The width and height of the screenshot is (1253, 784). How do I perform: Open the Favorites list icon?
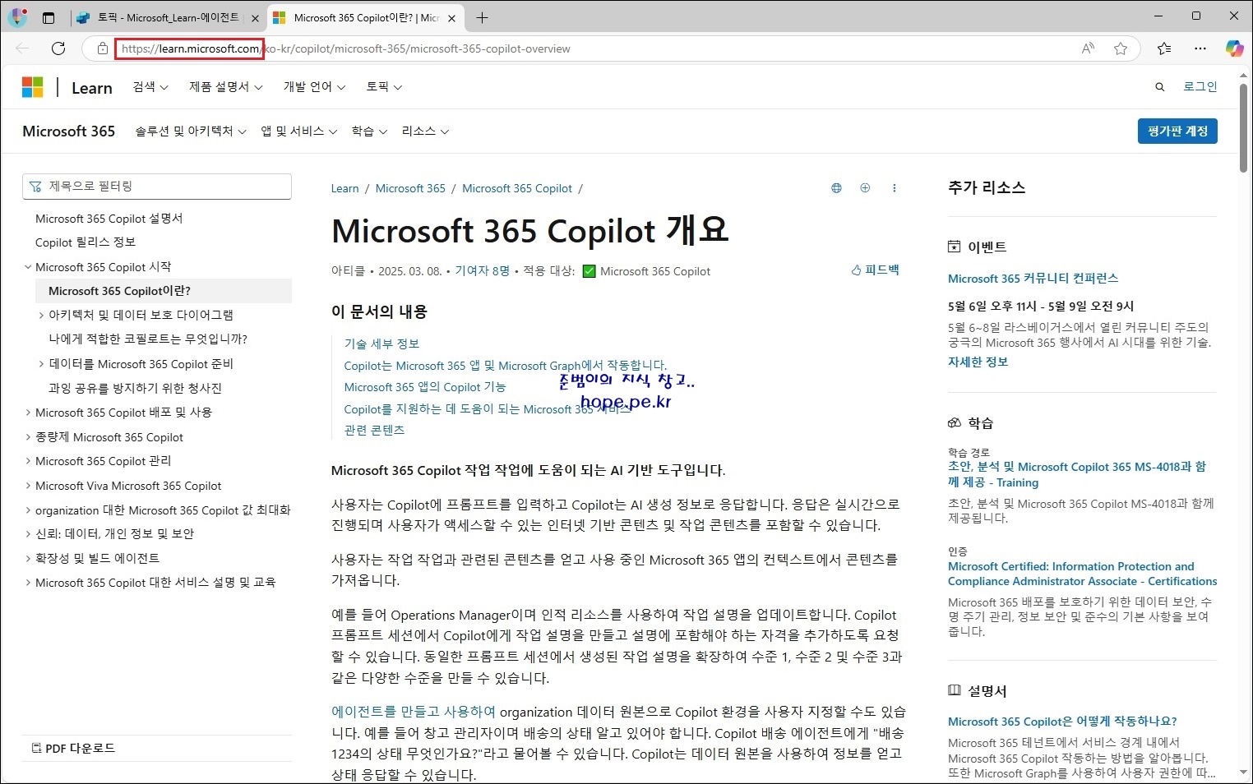pos(1164,48)
